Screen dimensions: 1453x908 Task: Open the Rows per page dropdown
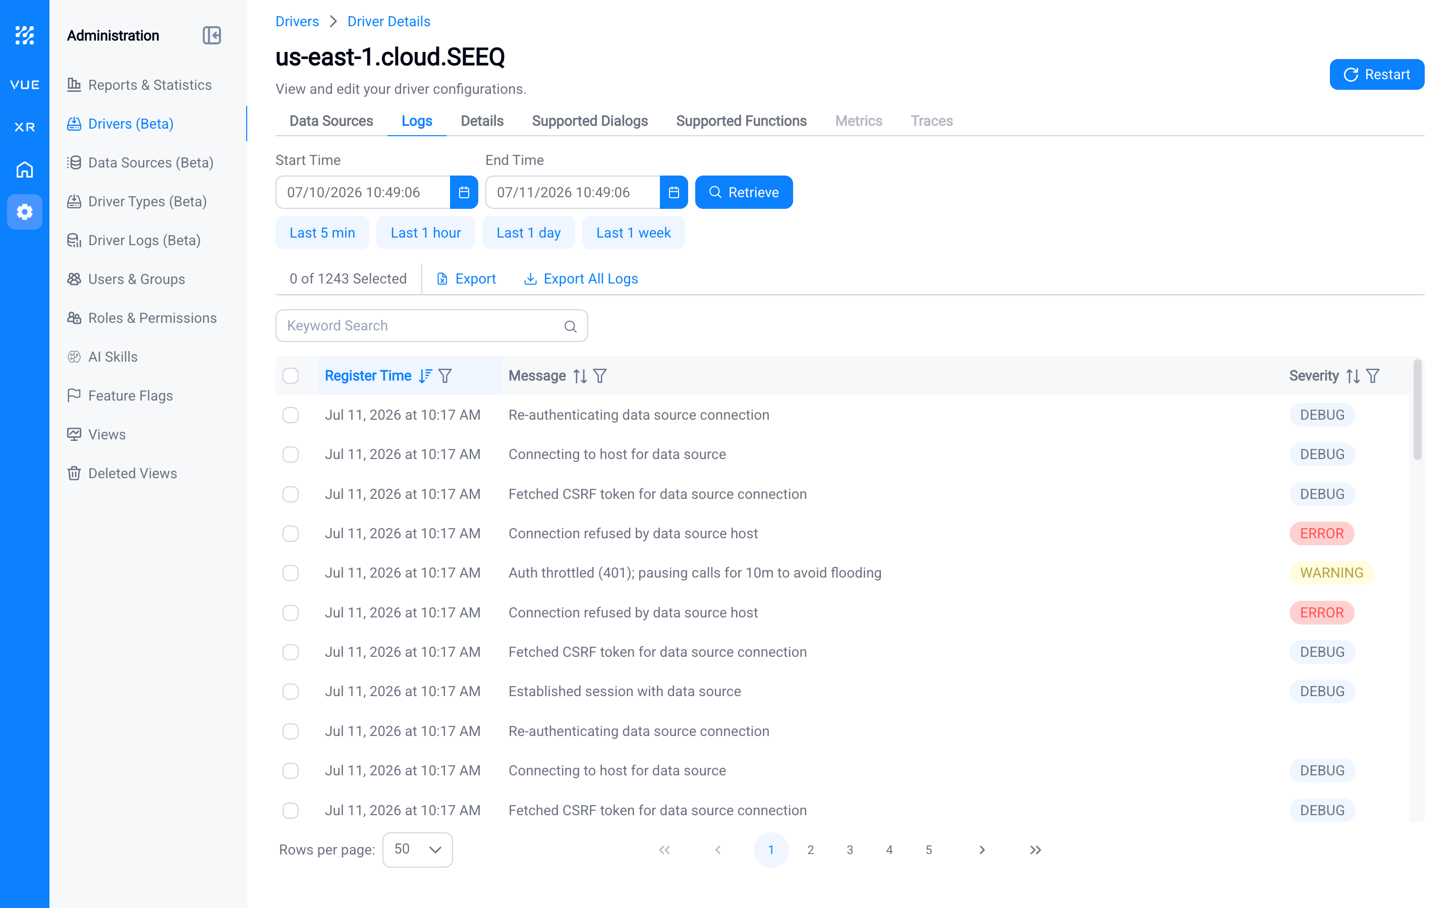click(417, 850)
